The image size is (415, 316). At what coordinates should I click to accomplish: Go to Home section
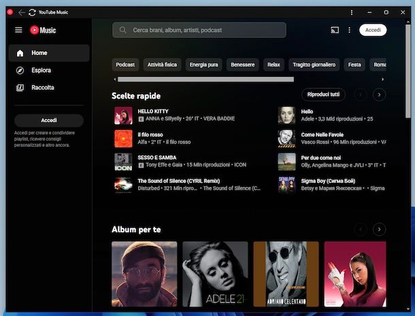click(49, 53)
